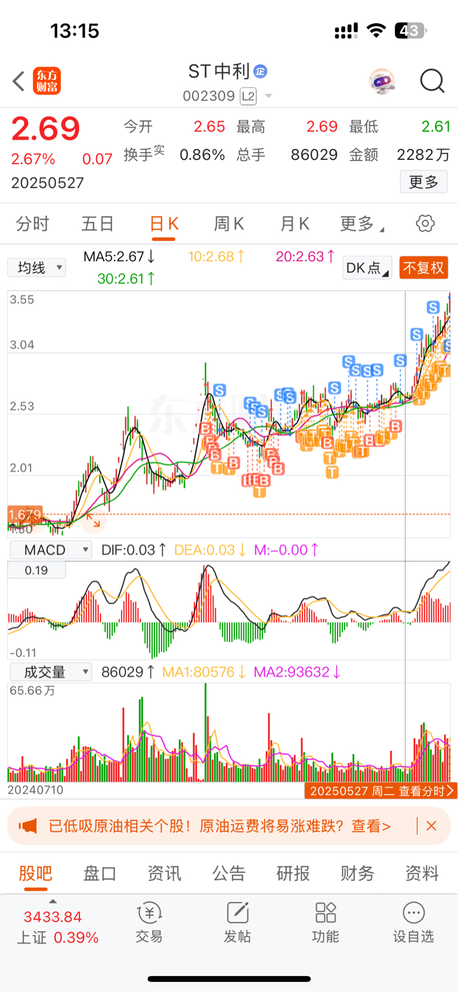Tap the megaphone icon in banner

coord(27,826)
